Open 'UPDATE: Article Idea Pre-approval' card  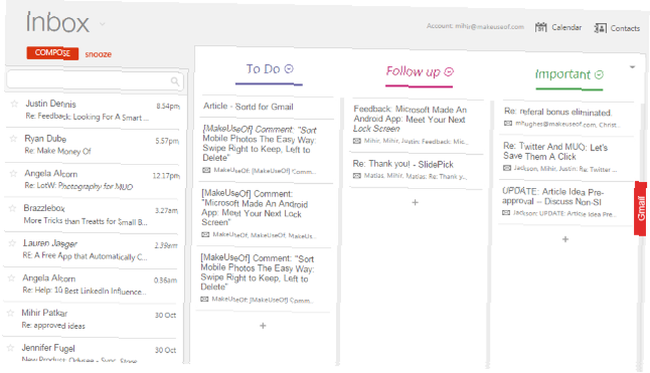tap(566, 203)
